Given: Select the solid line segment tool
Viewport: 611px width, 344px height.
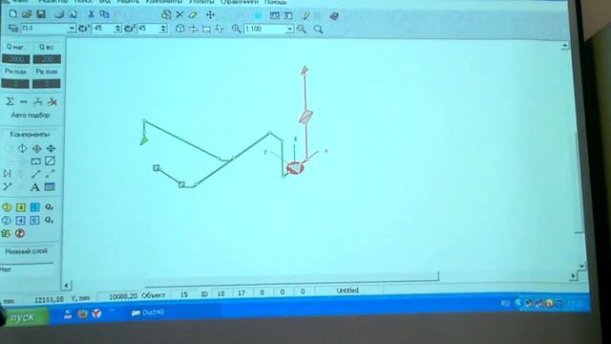Looking at the screenshot, I should (x=36, y=174).
